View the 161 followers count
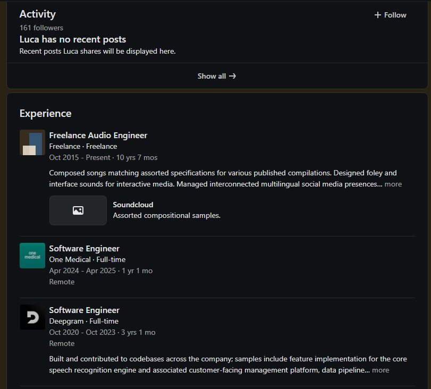Viewport: 431px width, 389px height. click(41, 28)
